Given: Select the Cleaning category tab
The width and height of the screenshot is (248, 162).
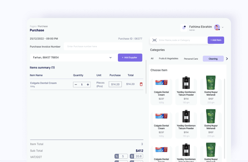Looking at the screenshot, I should coord(213,59).
